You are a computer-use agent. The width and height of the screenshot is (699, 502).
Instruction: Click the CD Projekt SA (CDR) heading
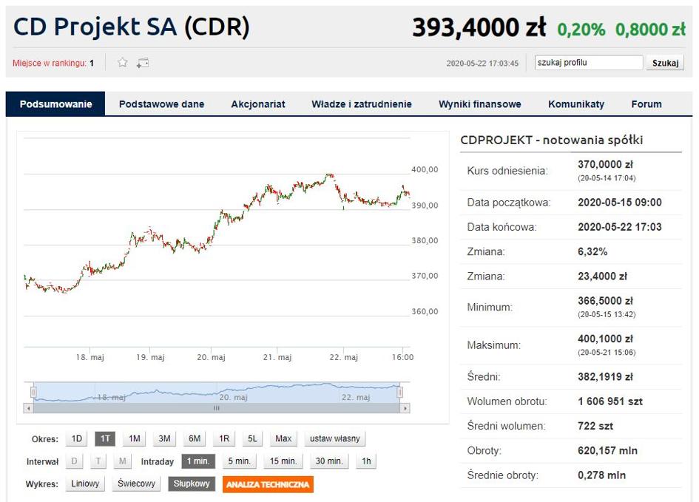point(132,27)
